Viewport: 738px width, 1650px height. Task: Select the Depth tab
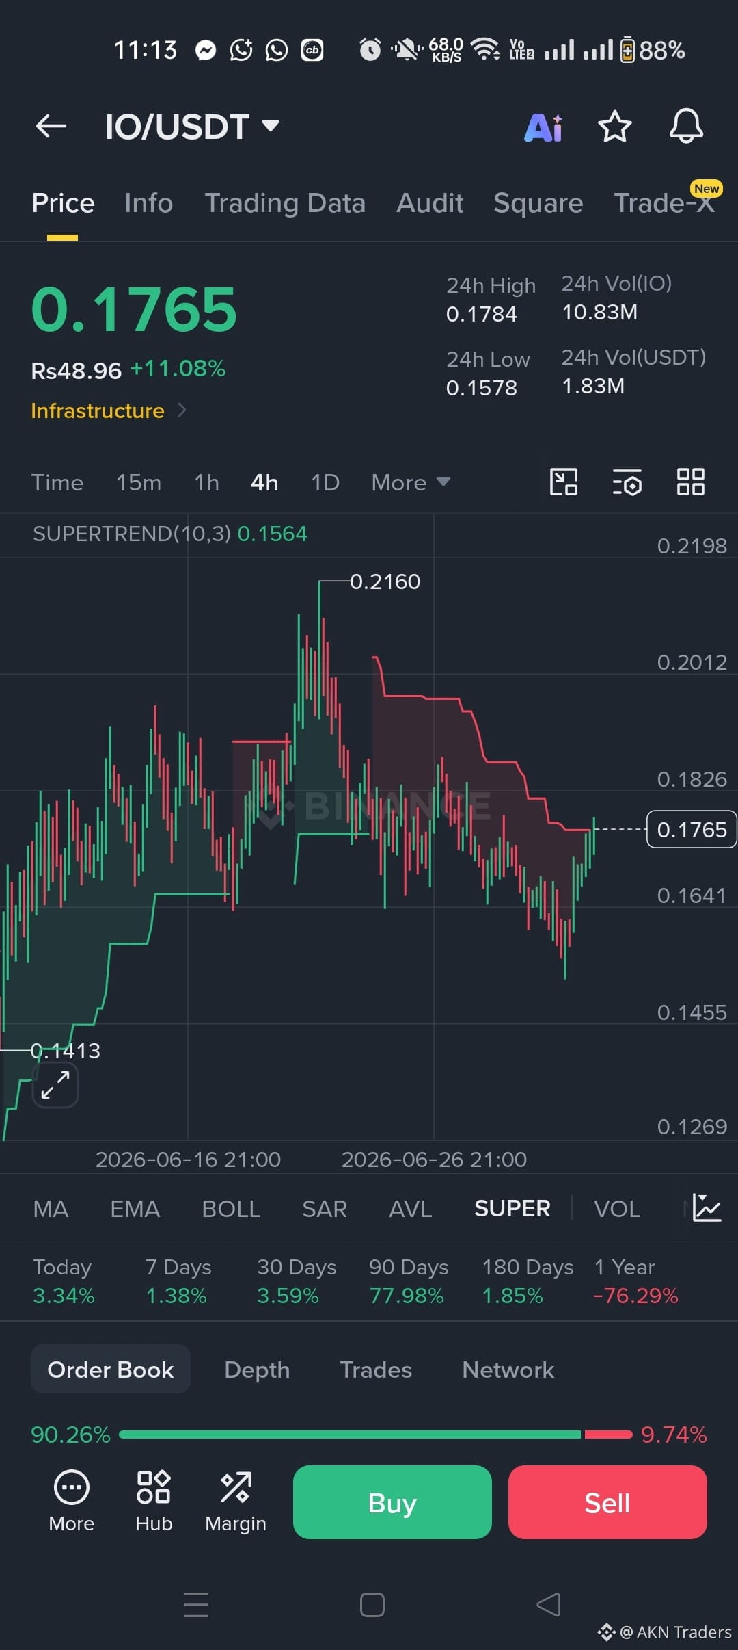tap(257, 1370)
